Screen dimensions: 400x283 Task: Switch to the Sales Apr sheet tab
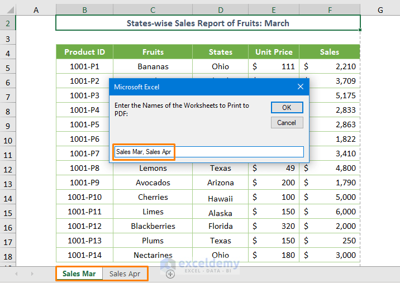click(x=125, y=274)
